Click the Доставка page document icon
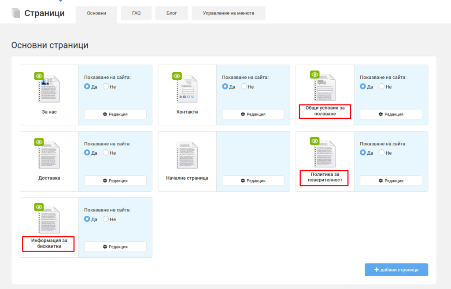 pyautogui.click(x=49, y=155)
